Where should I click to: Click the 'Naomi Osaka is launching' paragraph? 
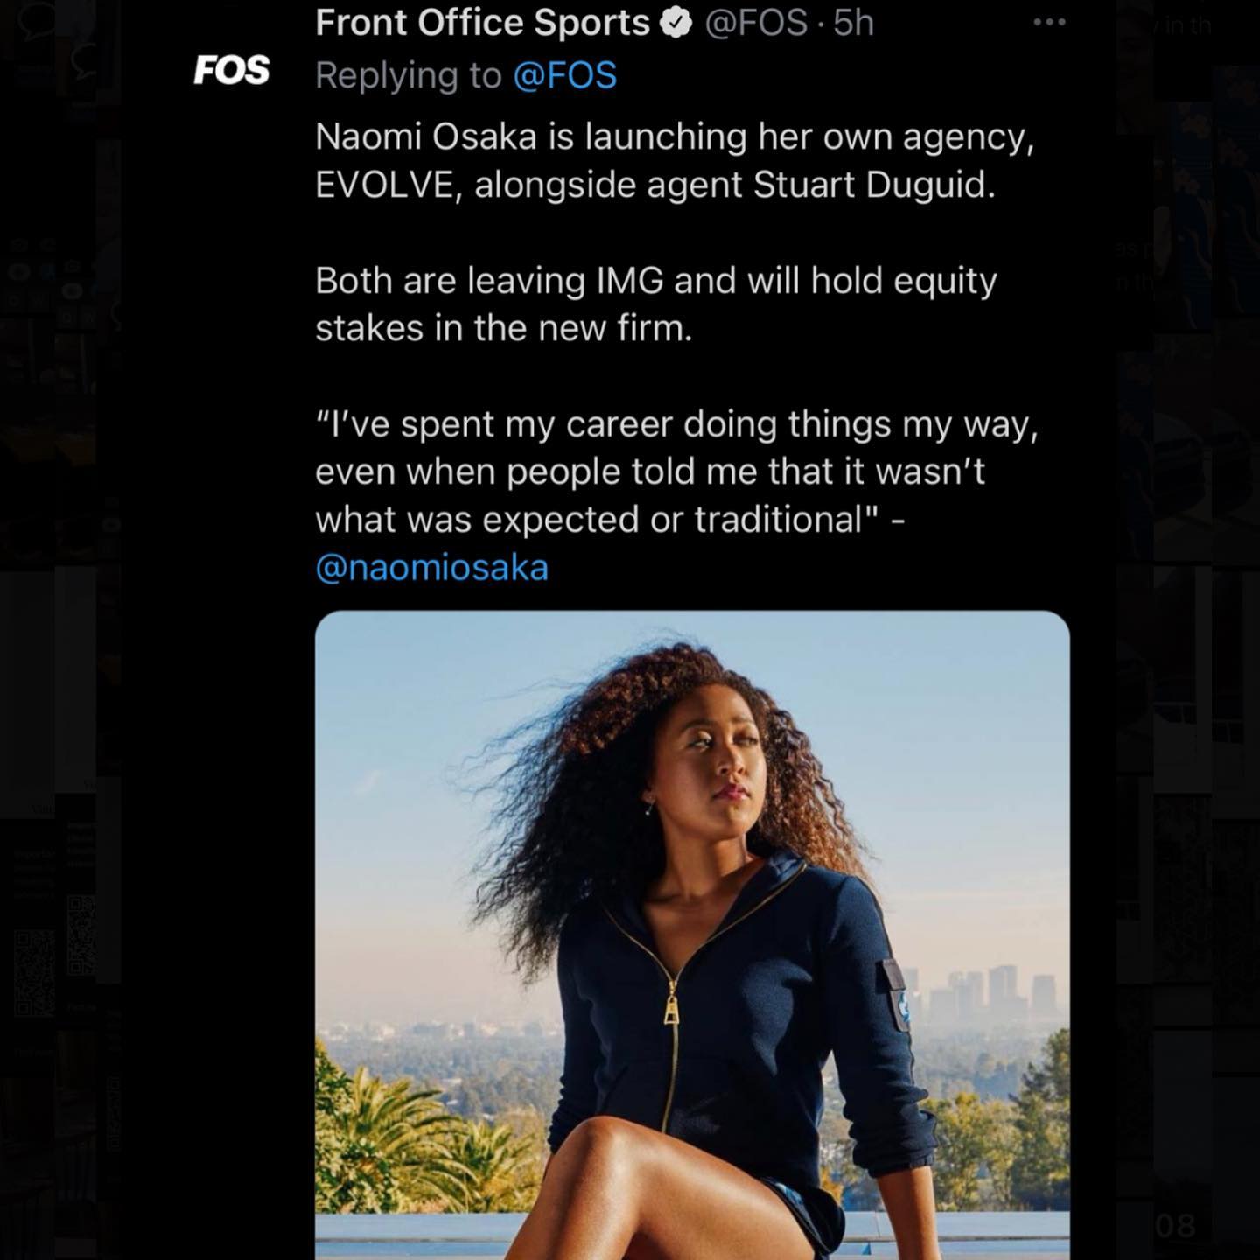pos(675,161)
